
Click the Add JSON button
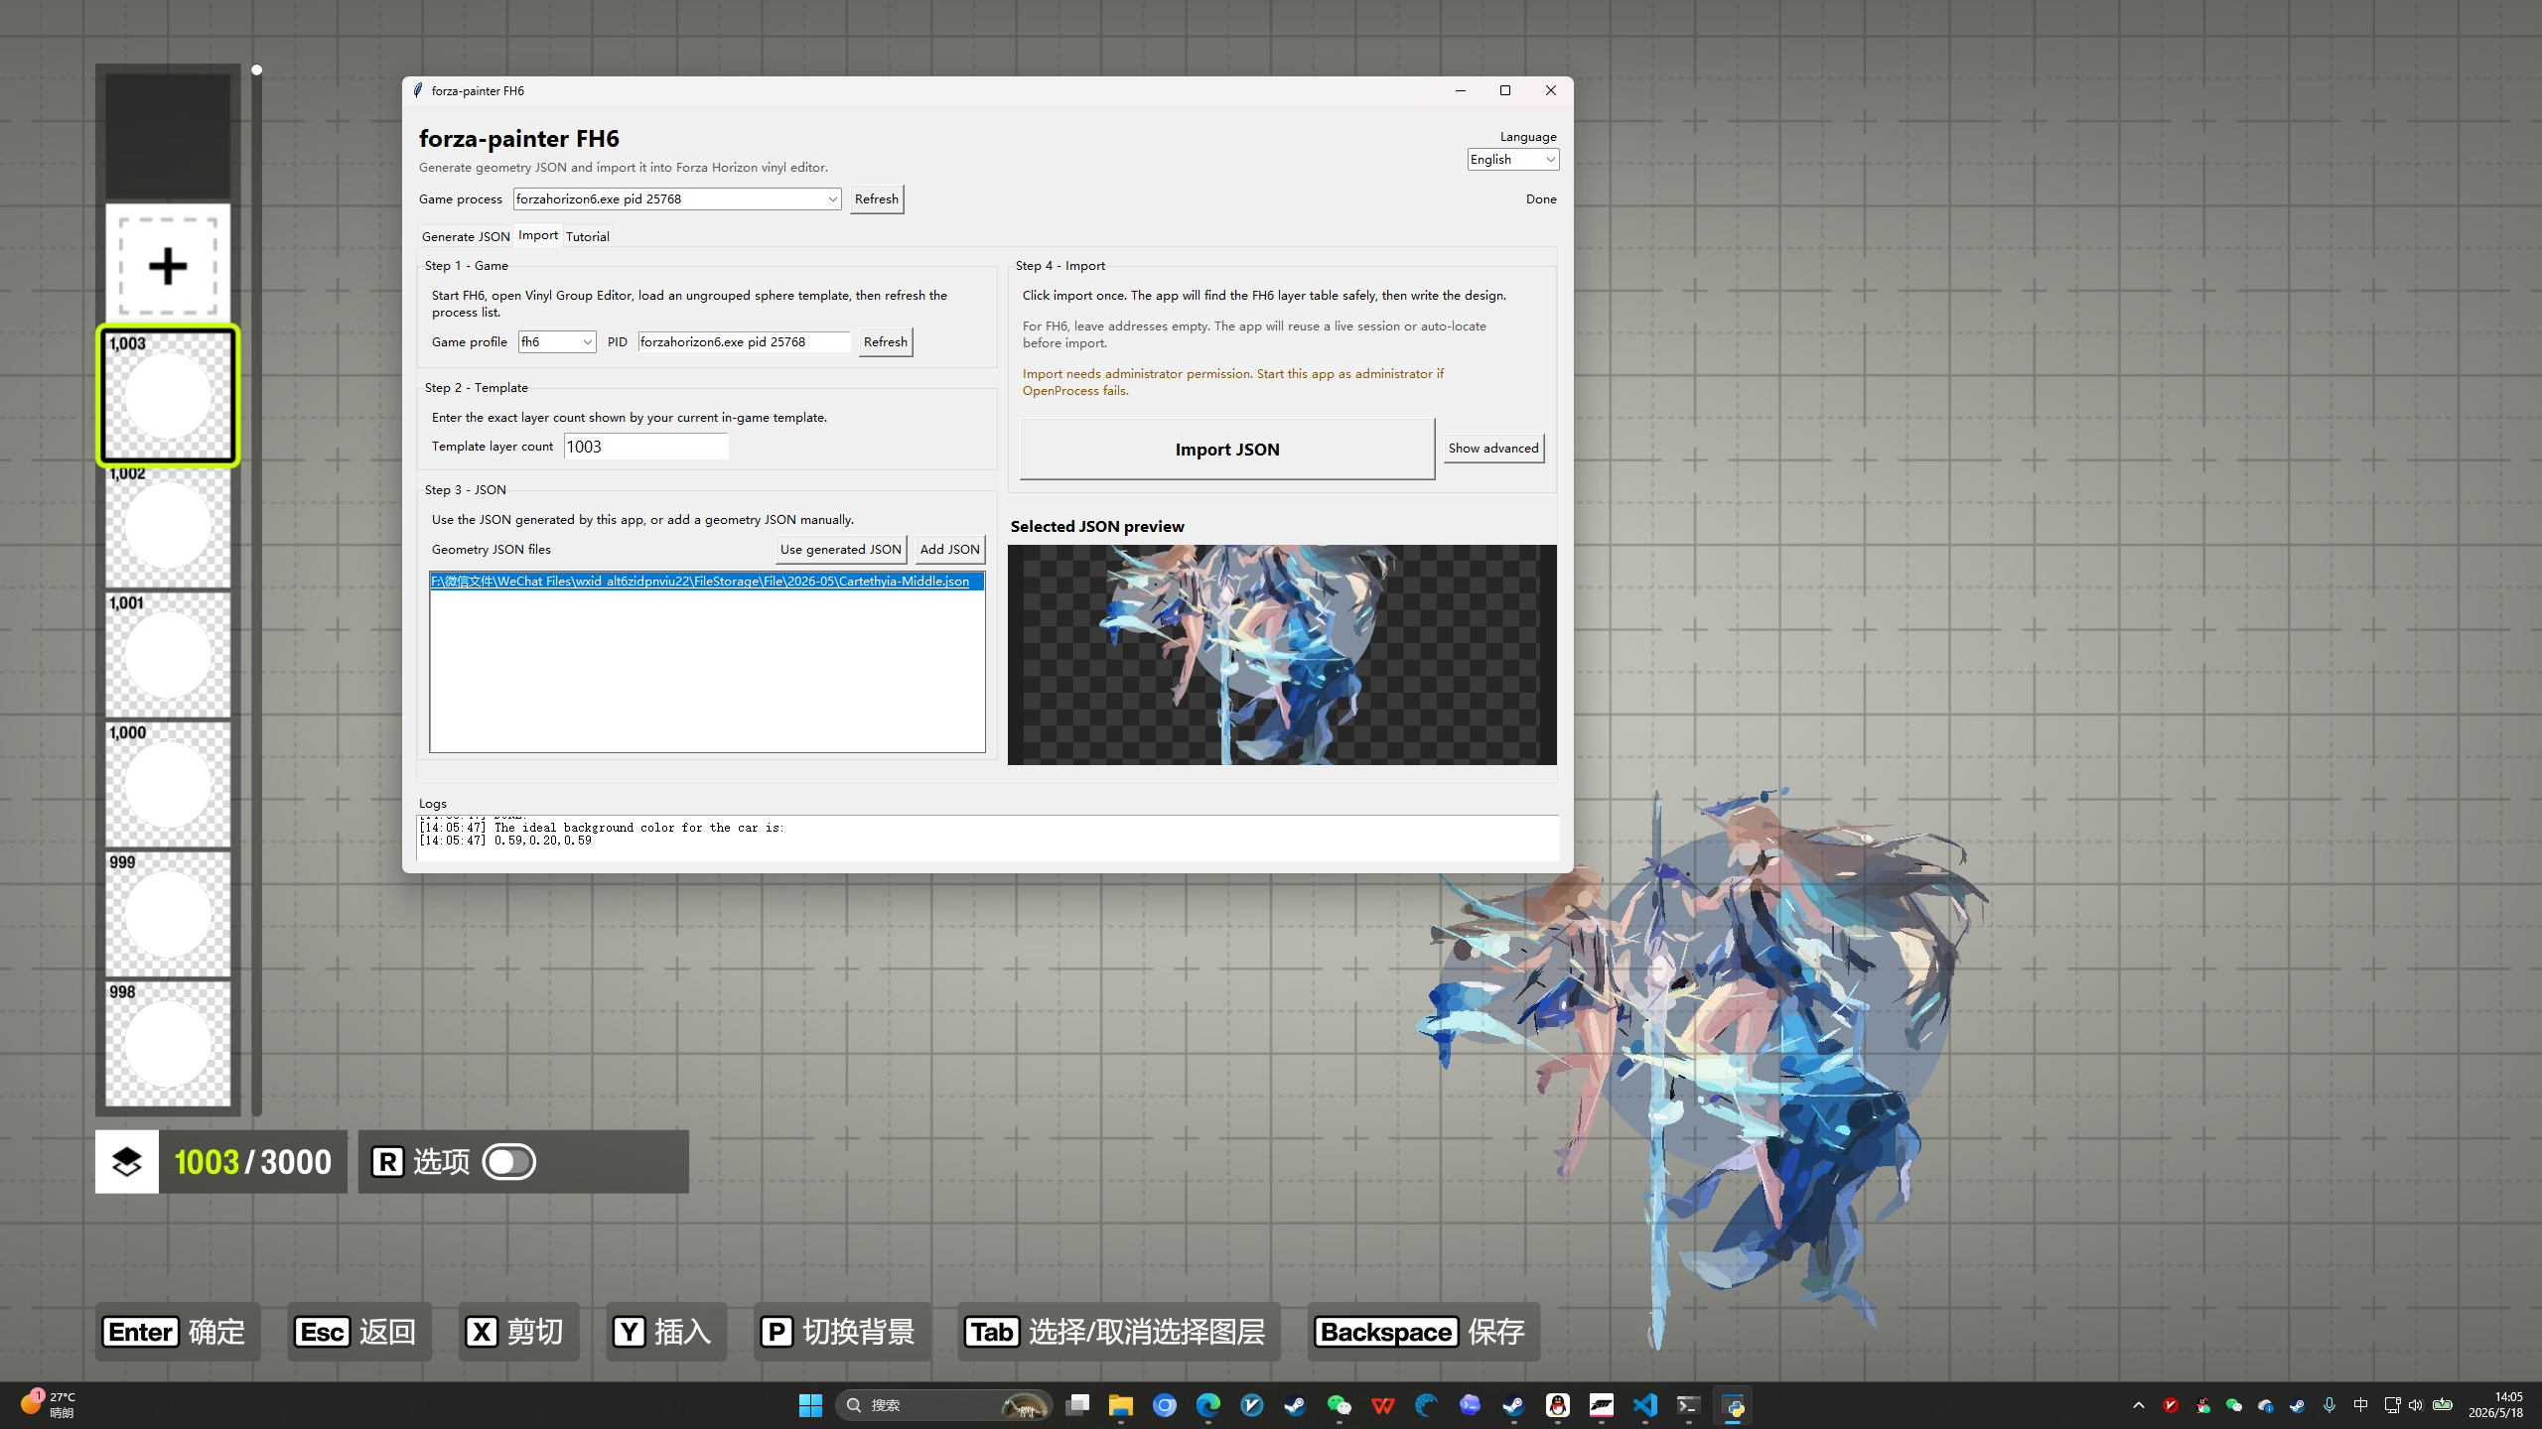pos(949,549)
